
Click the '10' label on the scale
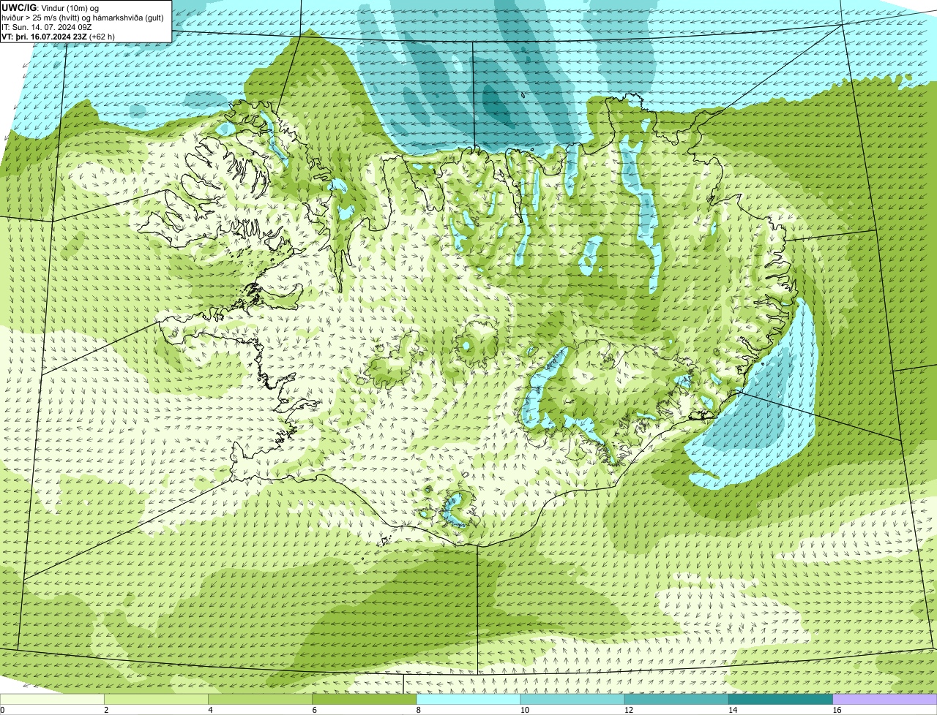point(524,709)
